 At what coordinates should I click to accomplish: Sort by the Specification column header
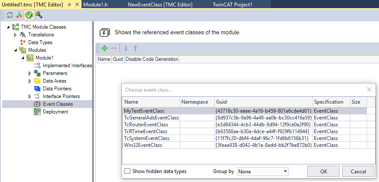tap(331, 102)
